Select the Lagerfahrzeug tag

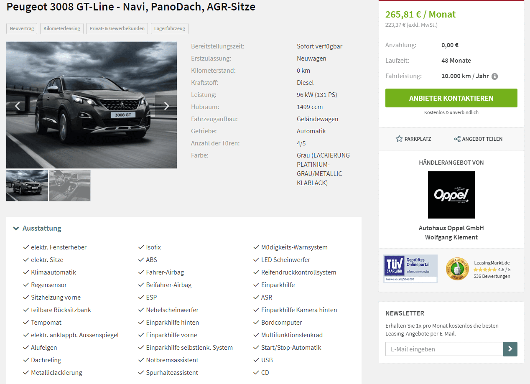point(170,28)
